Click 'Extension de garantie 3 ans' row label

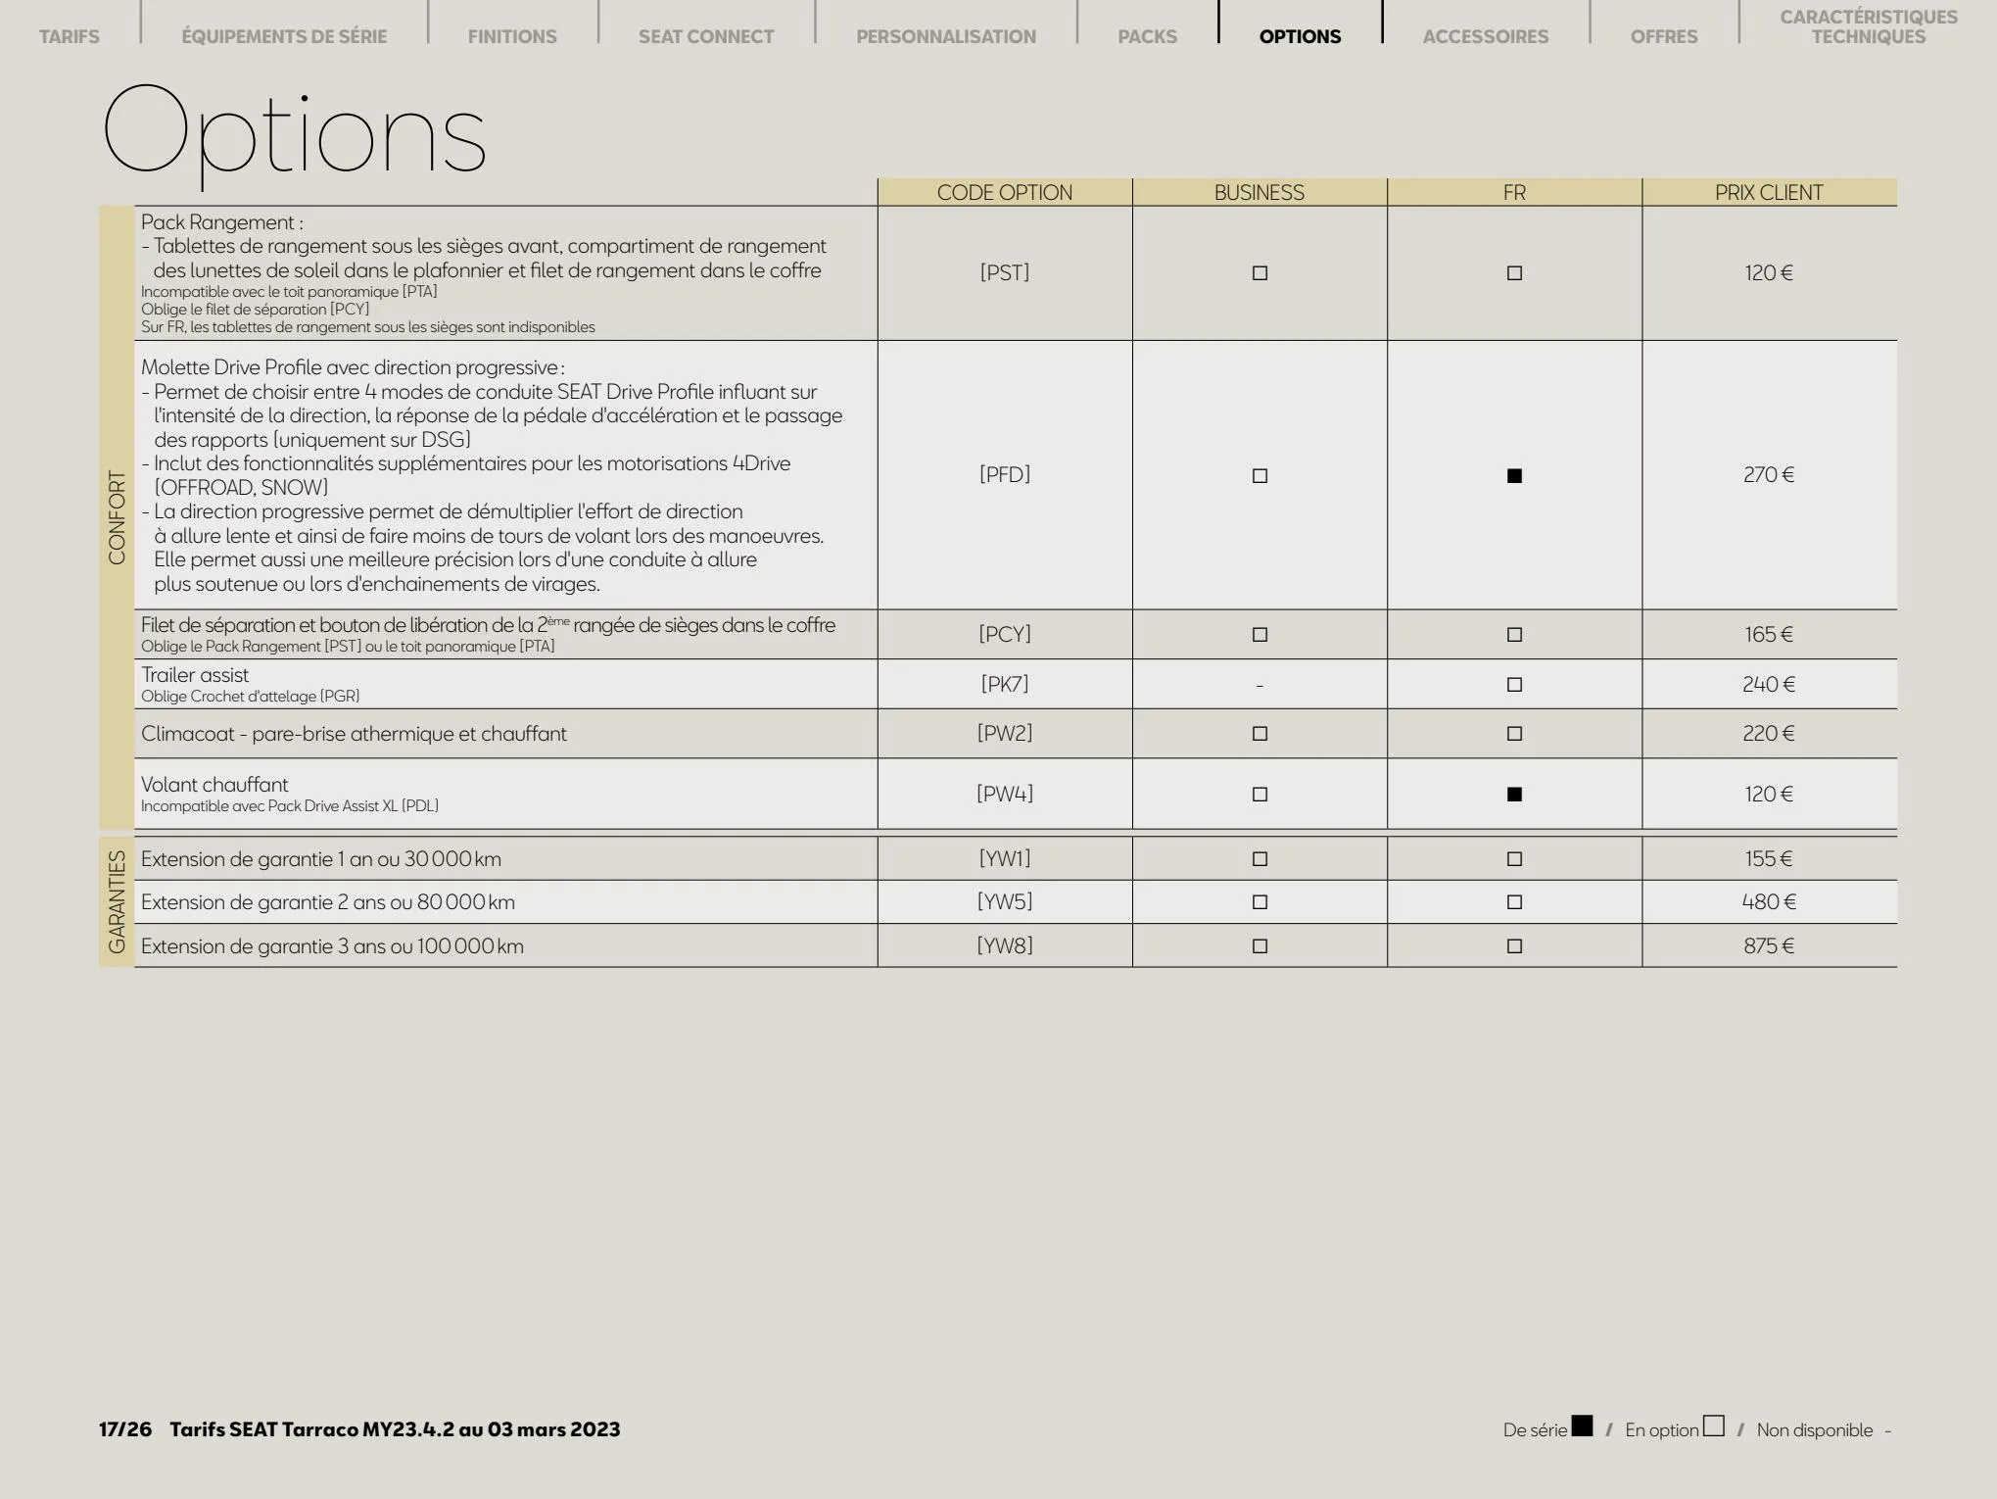click(x=332, y=946)
